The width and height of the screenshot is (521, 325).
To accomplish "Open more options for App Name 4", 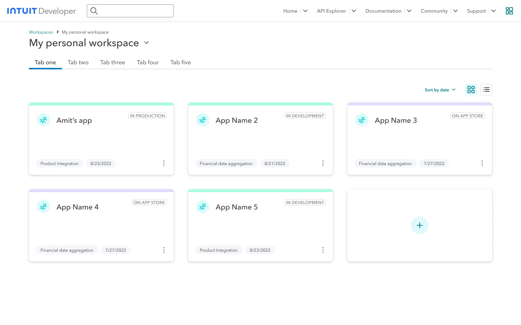I will pyautogui.click(x=164, y=250).
